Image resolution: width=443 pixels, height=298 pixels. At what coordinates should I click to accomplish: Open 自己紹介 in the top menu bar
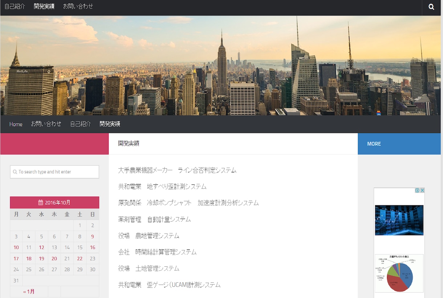[x=15, y=6]
